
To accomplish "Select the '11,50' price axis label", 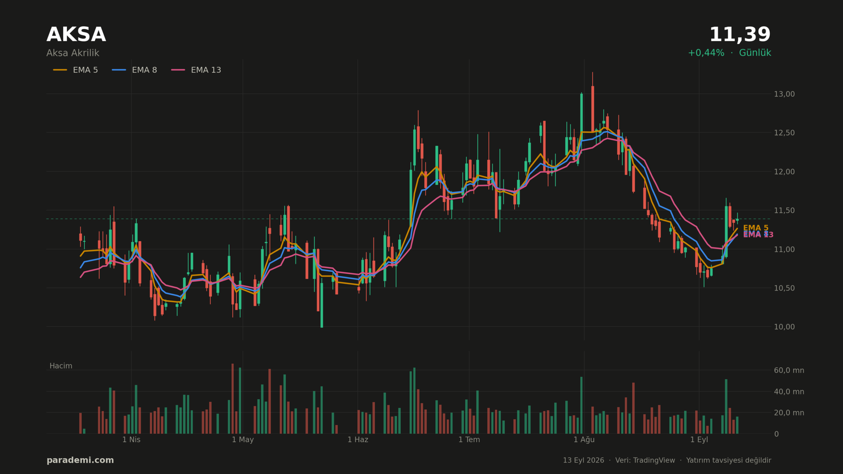I will tap(784, 211).
